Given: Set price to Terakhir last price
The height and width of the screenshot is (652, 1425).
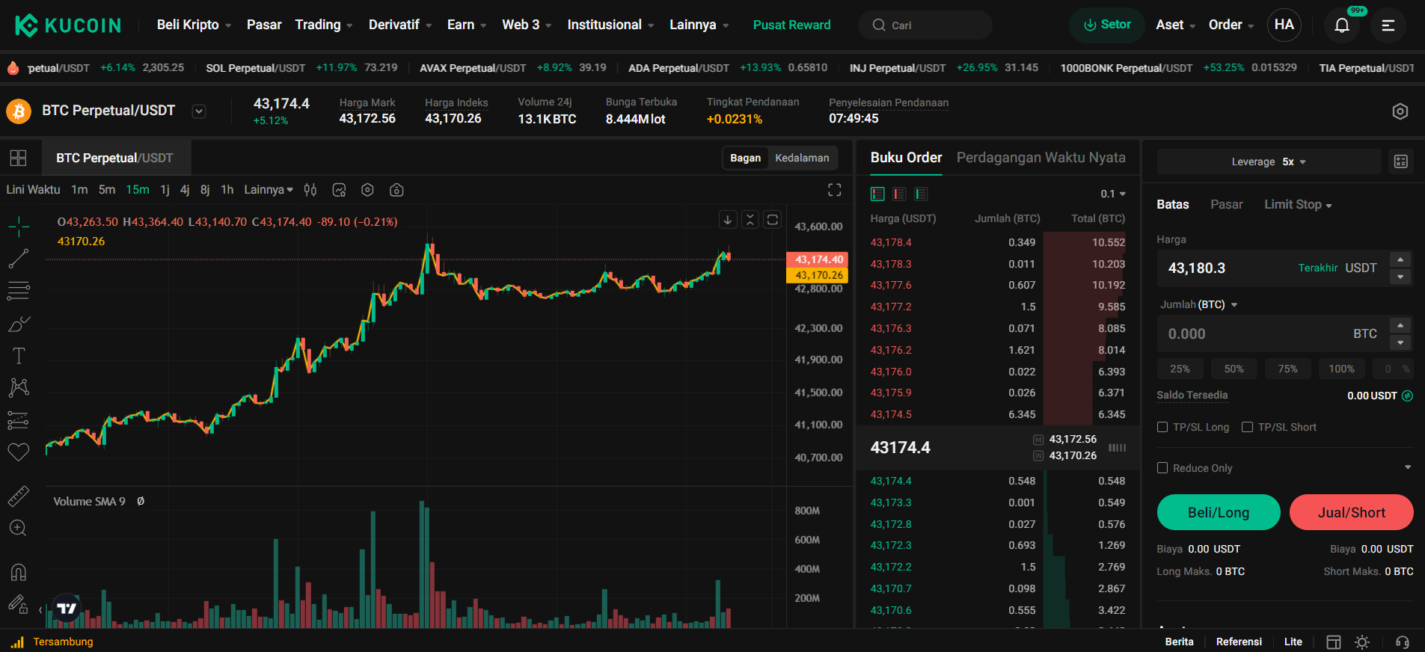Looking at the screenshot, I should point(1318,268).
